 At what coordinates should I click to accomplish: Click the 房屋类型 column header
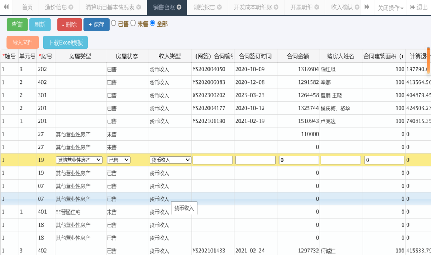(80, 56)
